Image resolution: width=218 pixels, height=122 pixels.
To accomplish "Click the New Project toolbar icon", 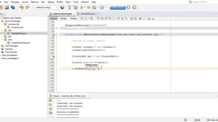I will pyautogui.click(x=1, y=7).
